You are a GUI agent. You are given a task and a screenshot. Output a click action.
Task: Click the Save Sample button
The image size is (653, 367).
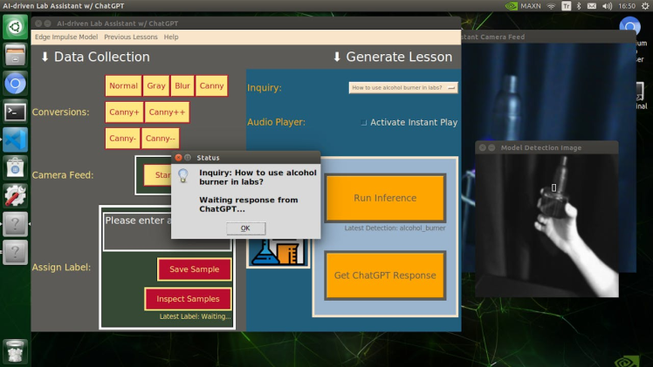[195, 269]
